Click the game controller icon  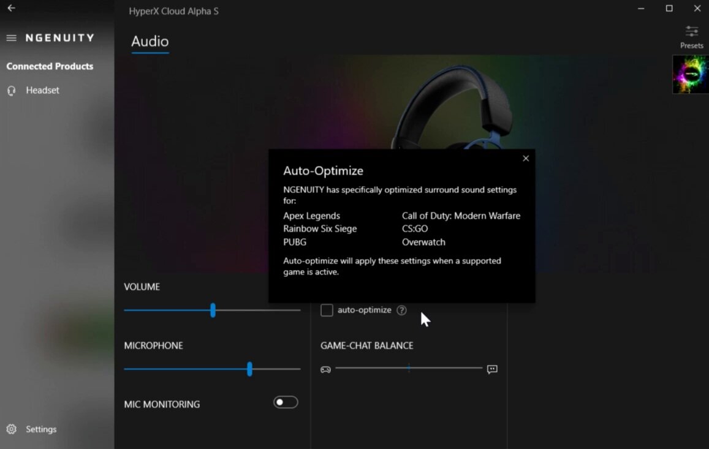click(x=325, y=369)
